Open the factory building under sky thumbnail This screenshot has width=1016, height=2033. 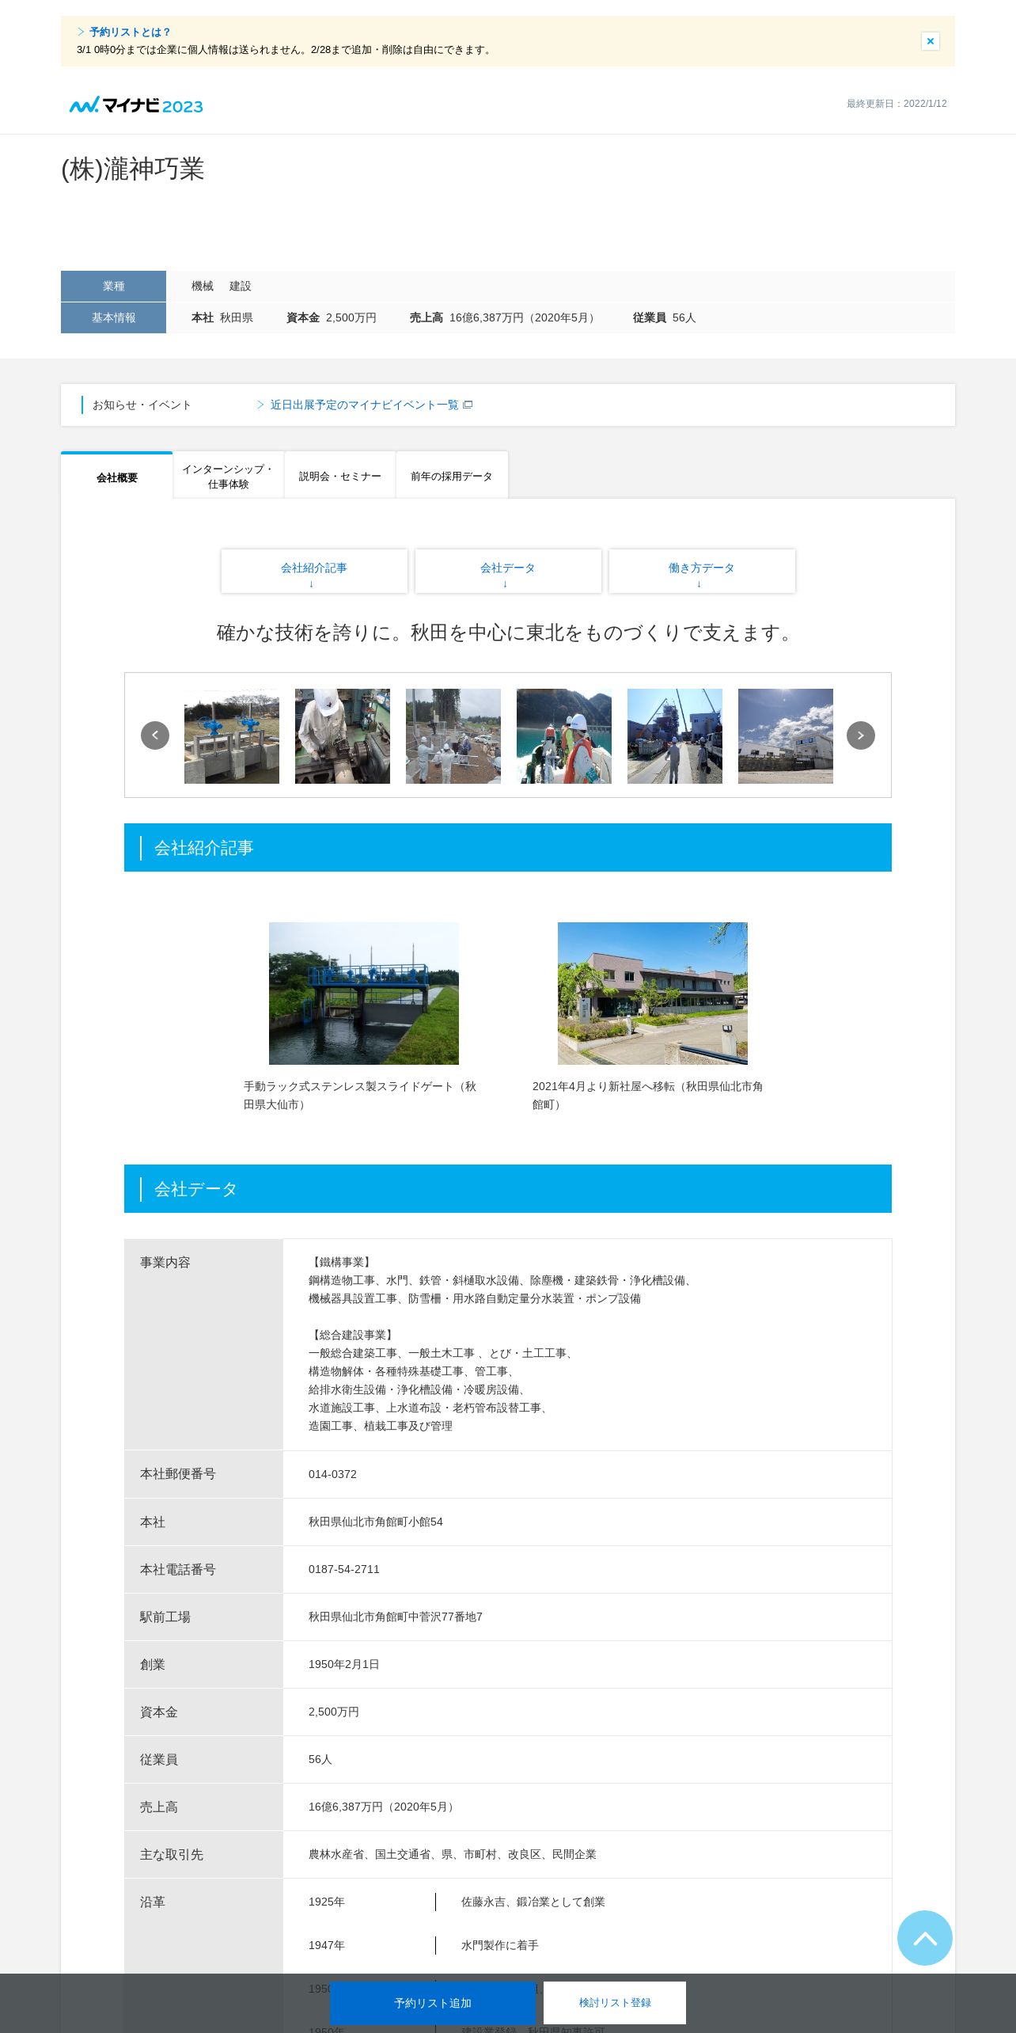786,736
